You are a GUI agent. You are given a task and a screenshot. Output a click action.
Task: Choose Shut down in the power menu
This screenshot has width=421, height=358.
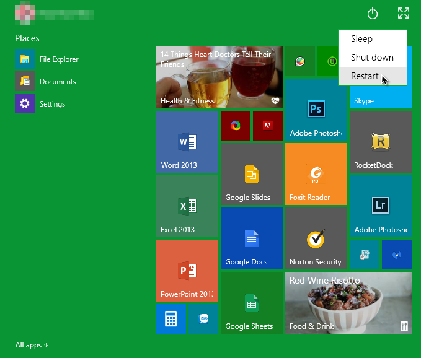373,58
